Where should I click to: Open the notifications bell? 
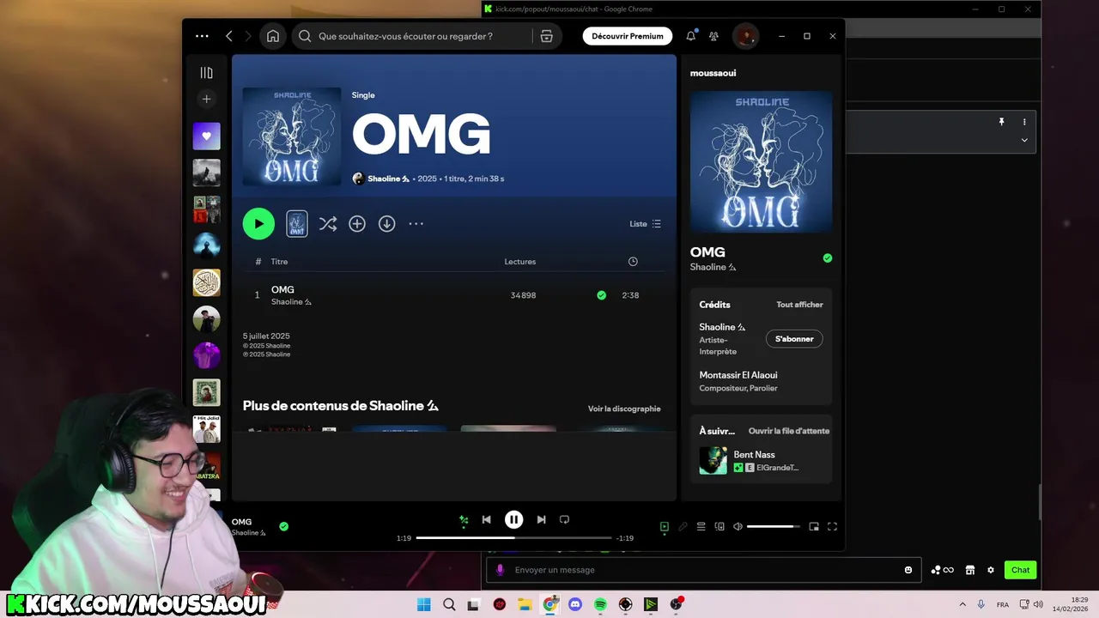(x=691, y=36)
